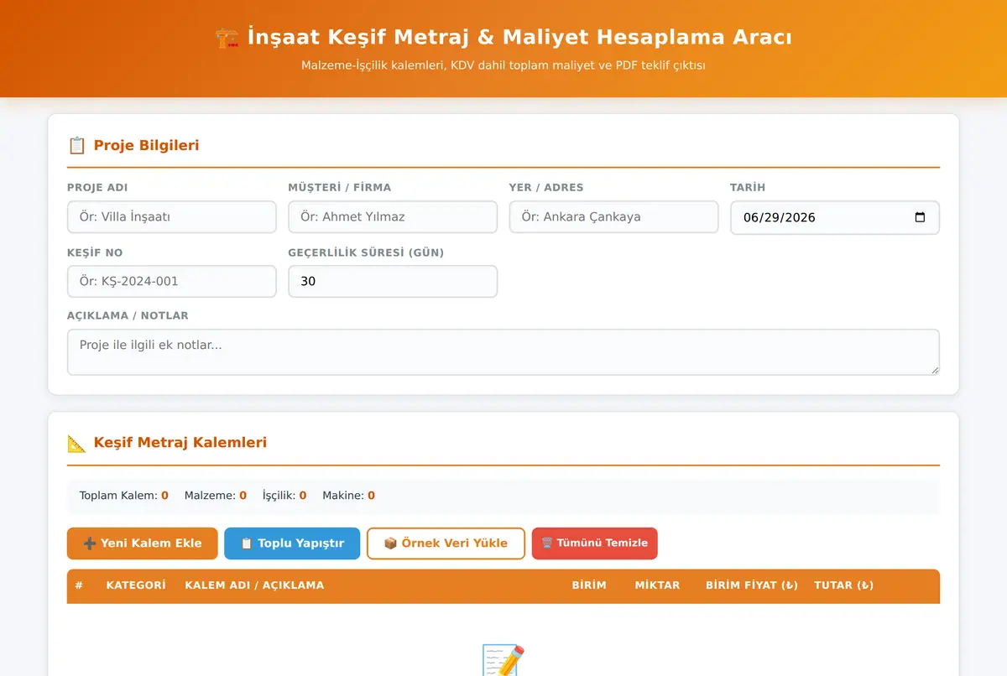Focus the Keşif No input
1007x676 pixels.
(172, 282)
